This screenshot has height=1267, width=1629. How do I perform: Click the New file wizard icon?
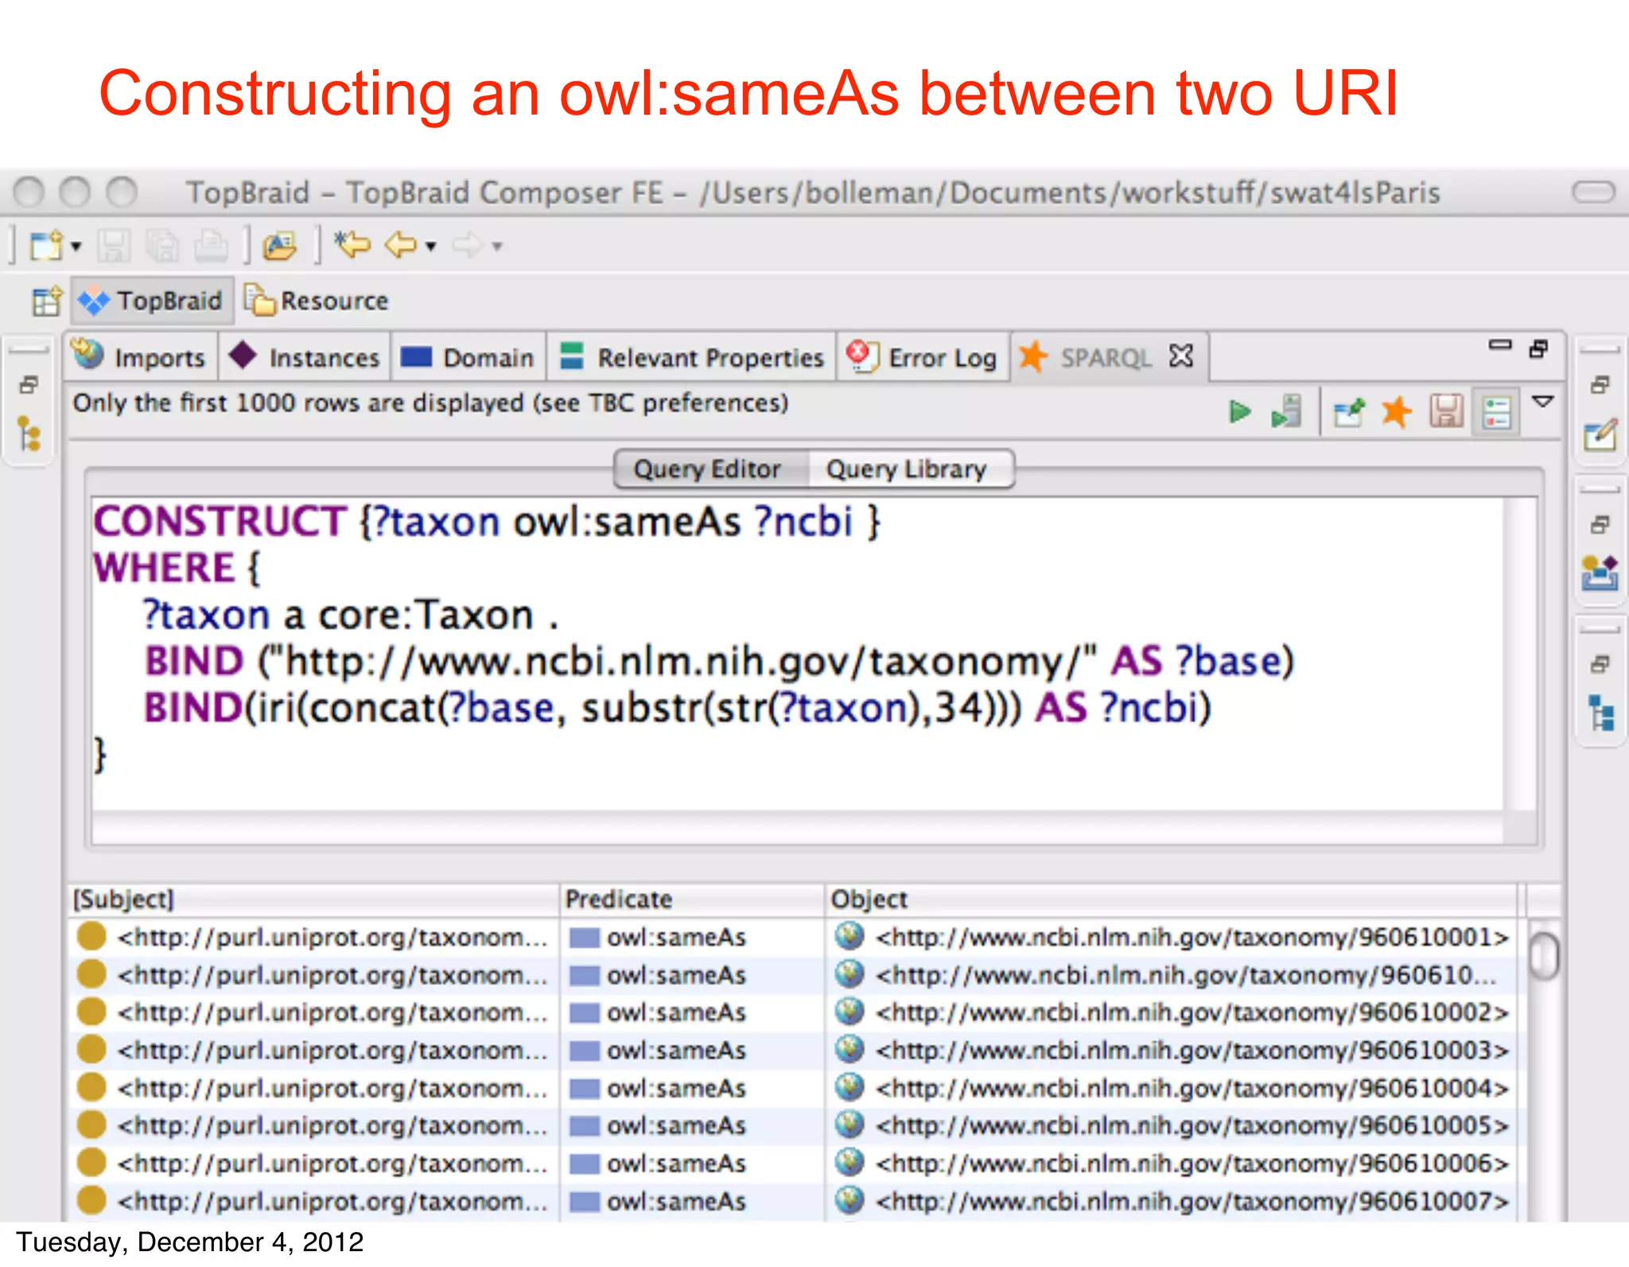(46, 245)
